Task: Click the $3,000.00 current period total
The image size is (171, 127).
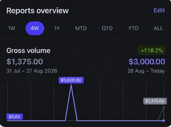Action: coord(147,61)
